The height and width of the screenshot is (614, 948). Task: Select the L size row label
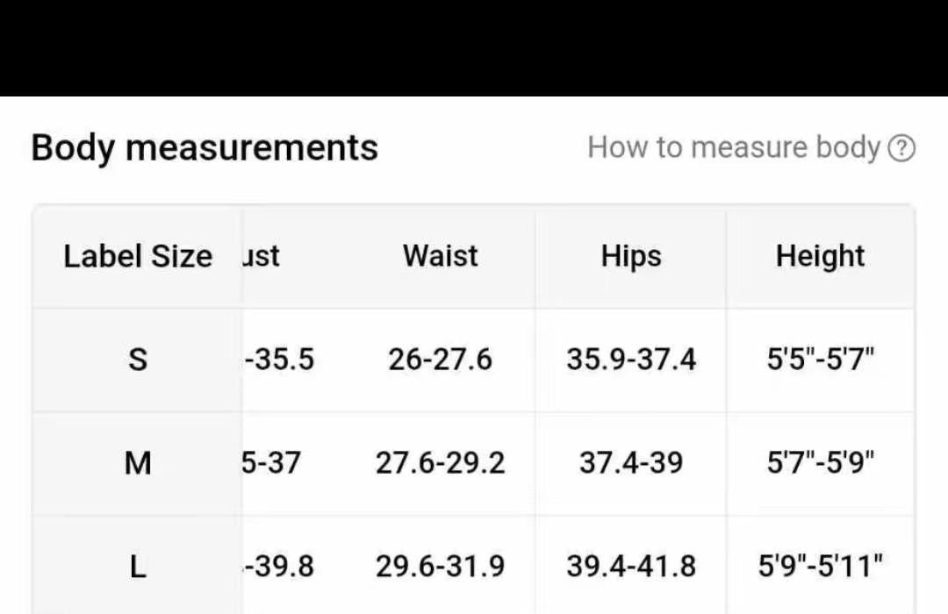click(138, 567)
